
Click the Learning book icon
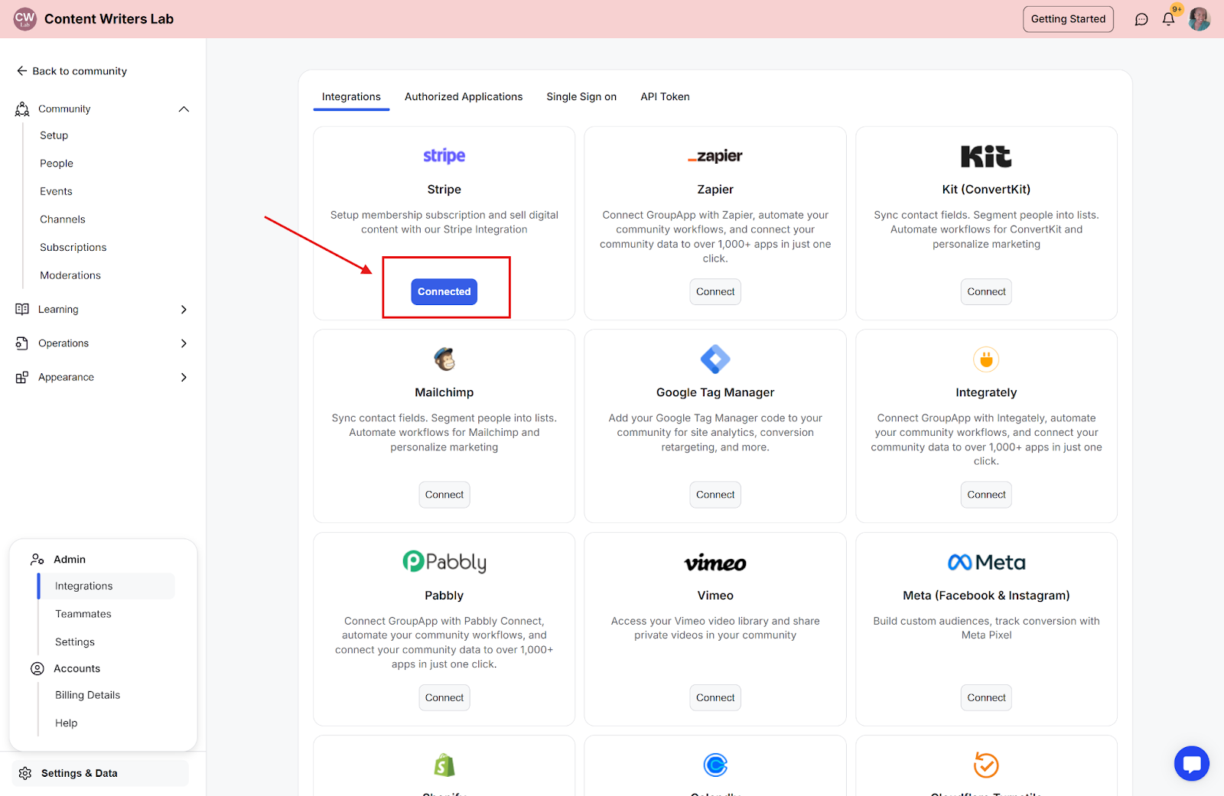point(22,309)
